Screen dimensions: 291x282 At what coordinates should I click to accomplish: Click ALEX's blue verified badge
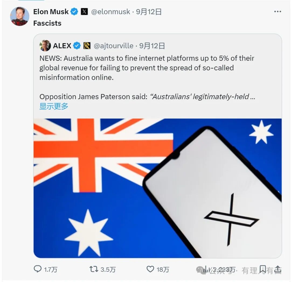click(77, 46)
